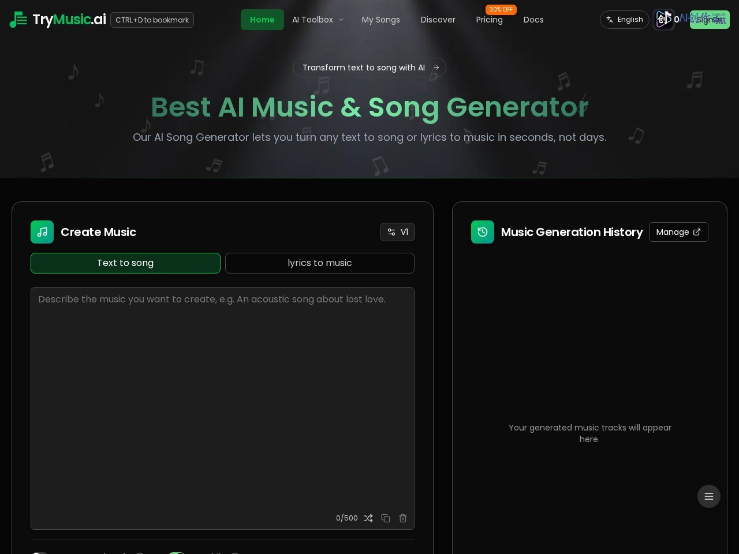The width and height of the screenshot is (739, 554).
Task: Click the copy prompt icon
Action: tap(386, 518)
